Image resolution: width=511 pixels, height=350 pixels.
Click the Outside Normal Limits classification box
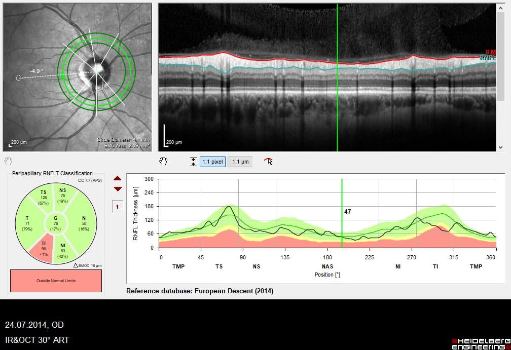tap(56, 281)
